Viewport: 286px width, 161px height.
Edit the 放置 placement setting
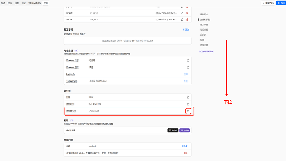188,97
